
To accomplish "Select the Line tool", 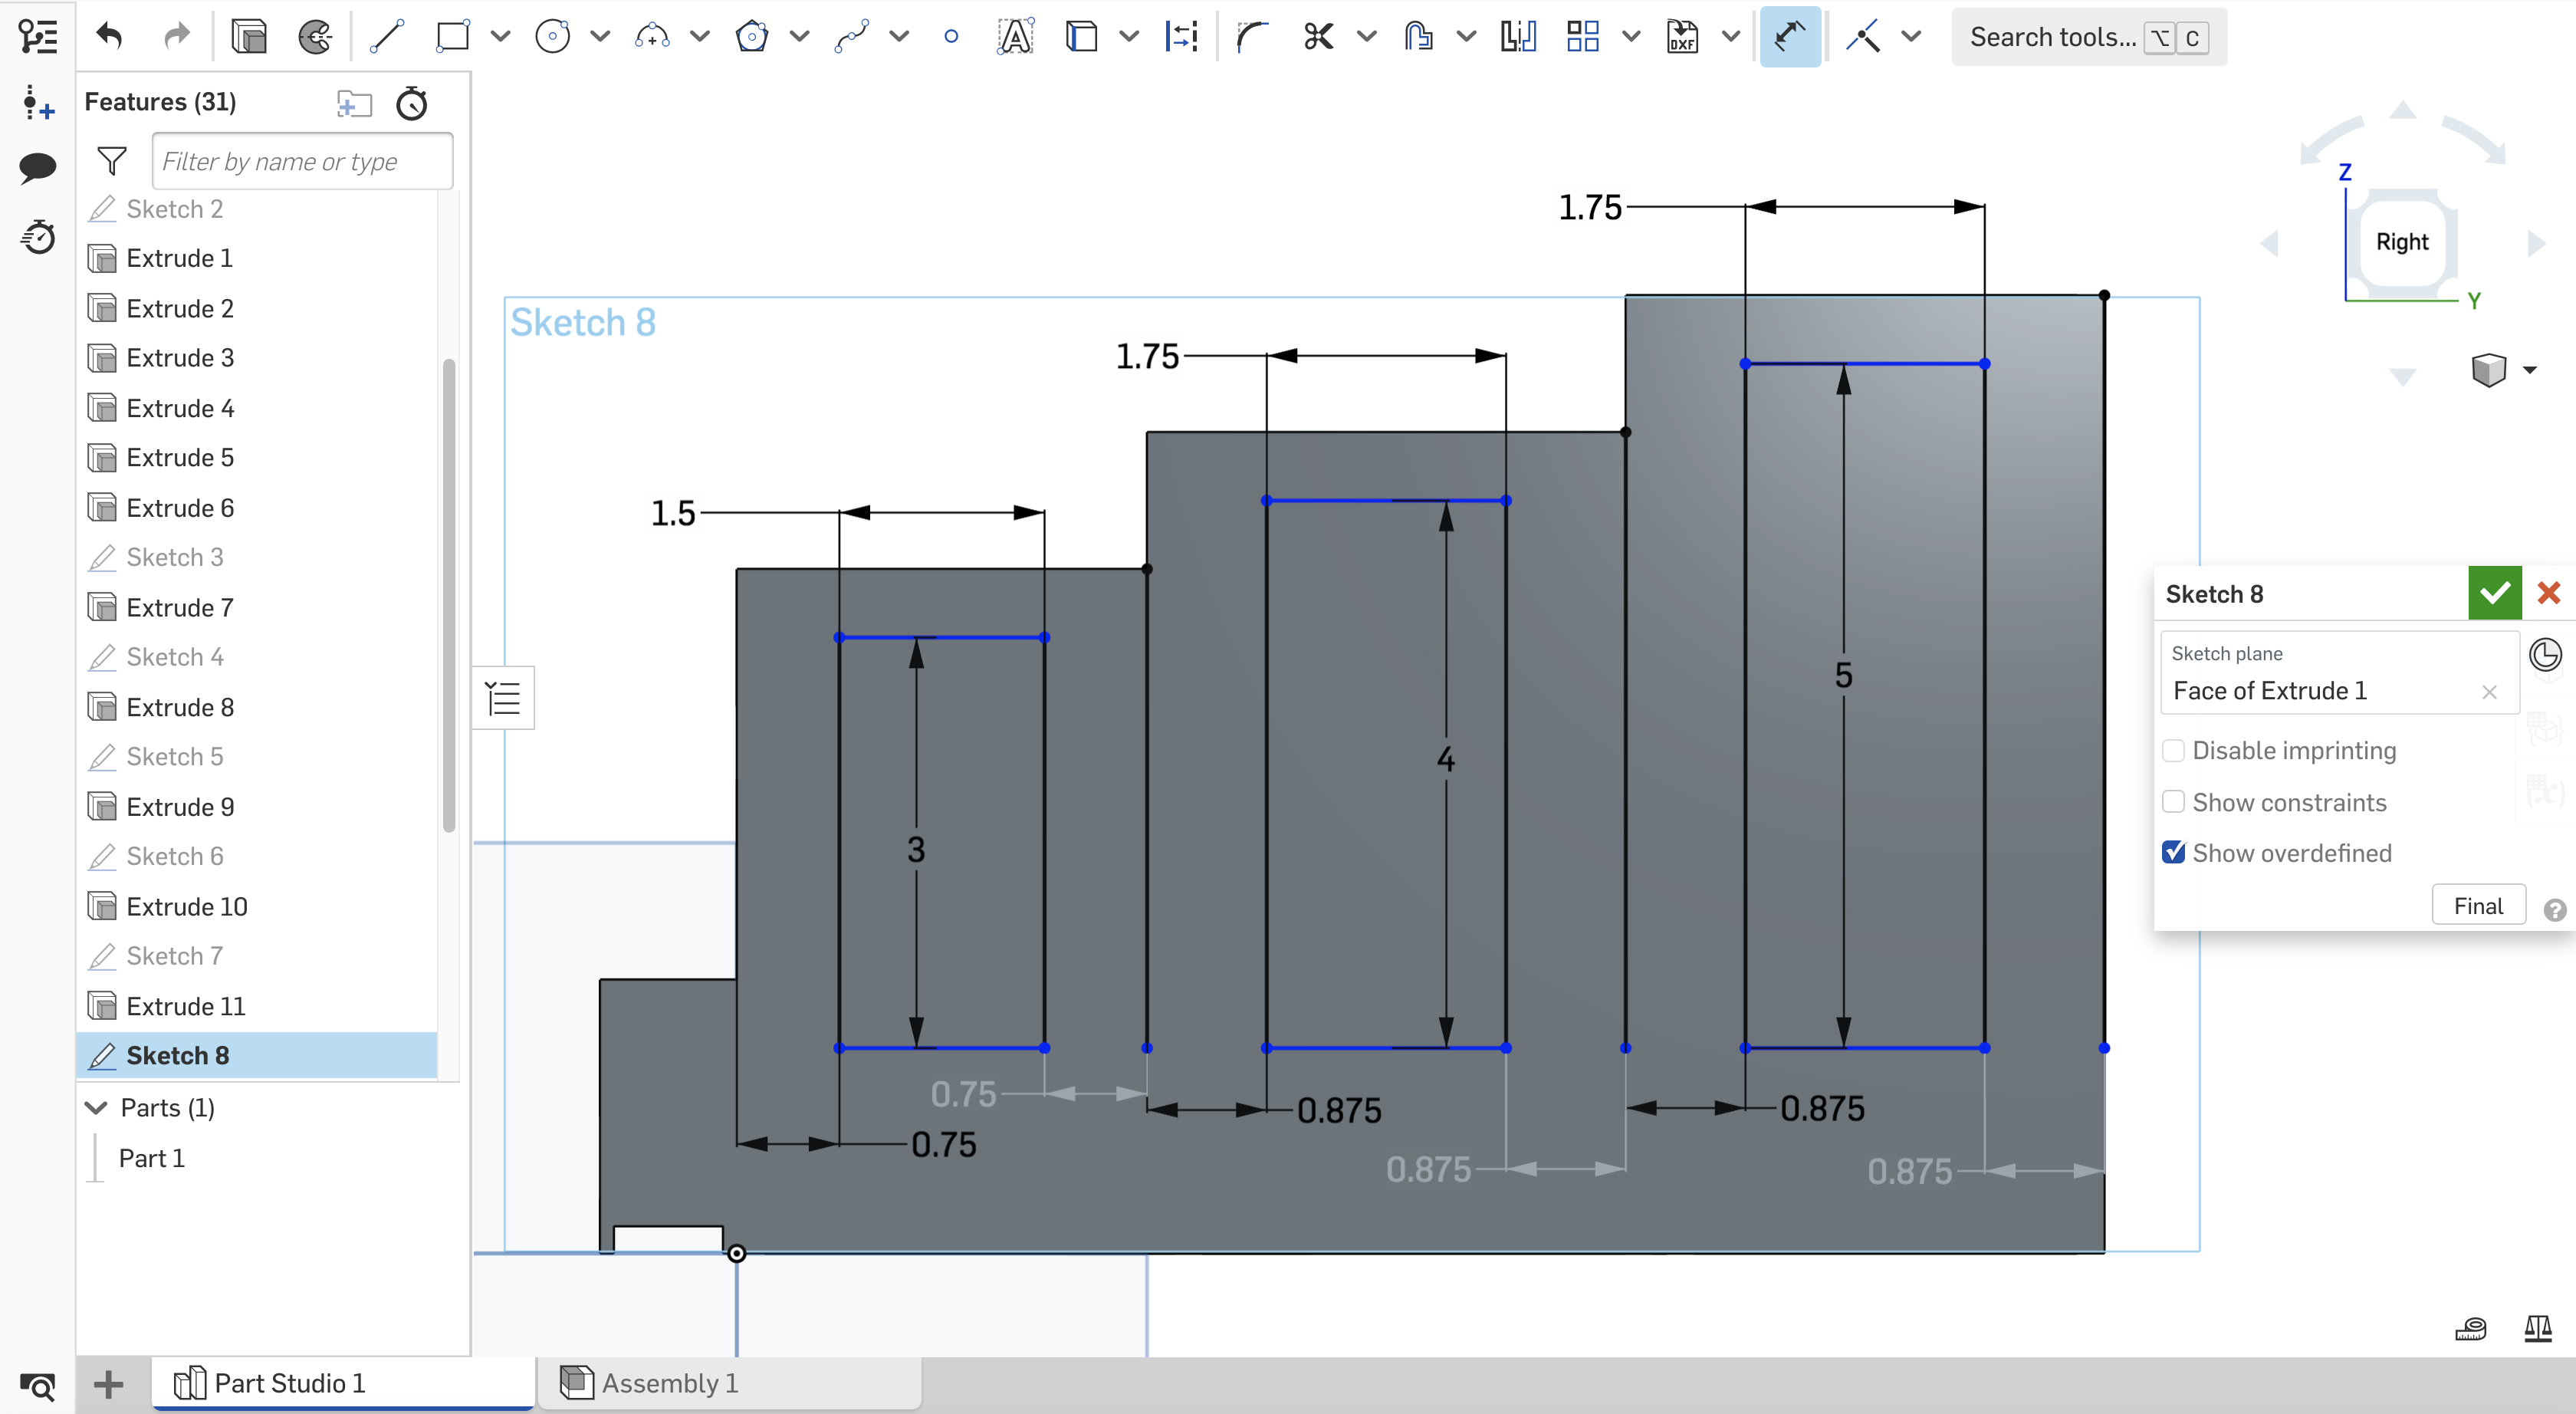I will (387, 35).
